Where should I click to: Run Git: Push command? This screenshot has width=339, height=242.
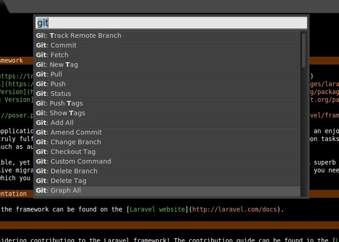coord(167,84)
